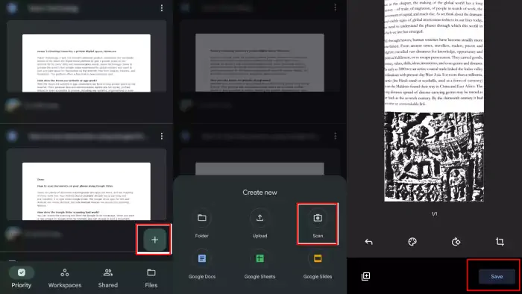Go to the Files tab
522x294 pixels.
click(x=151, y=278)
